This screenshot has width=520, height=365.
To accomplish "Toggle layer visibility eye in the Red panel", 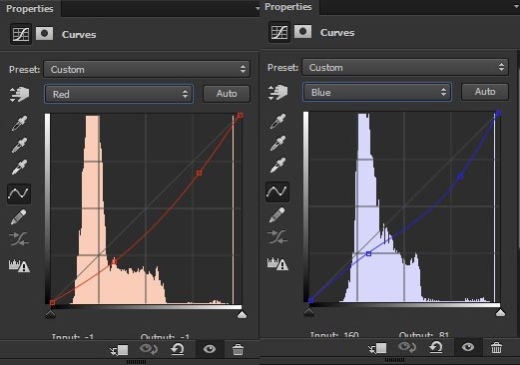I will coord(210,349).
